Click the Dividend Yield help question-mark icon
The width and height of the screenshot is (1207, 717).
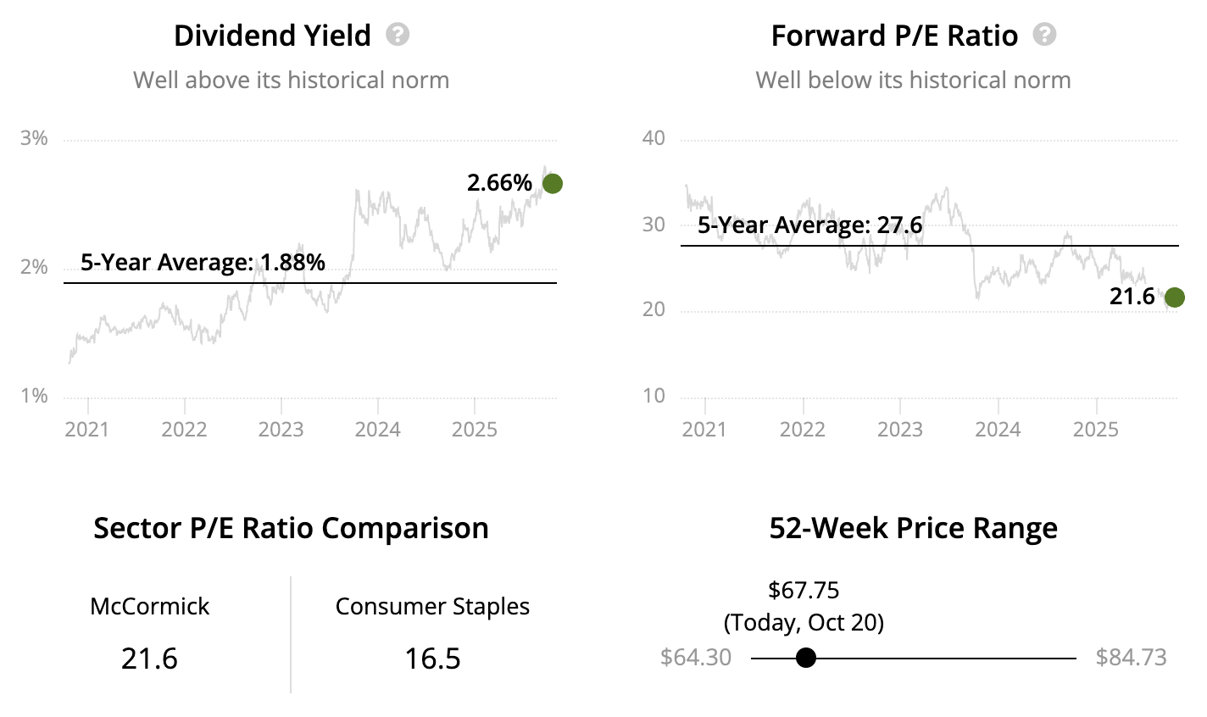point(398,35)
